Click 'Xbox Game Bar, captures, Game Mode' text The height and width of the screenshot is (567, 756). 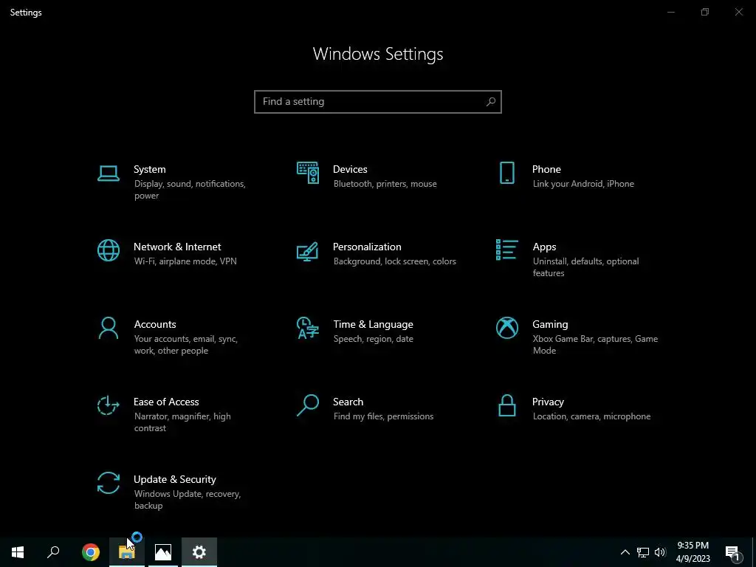(x=595, y=345)
